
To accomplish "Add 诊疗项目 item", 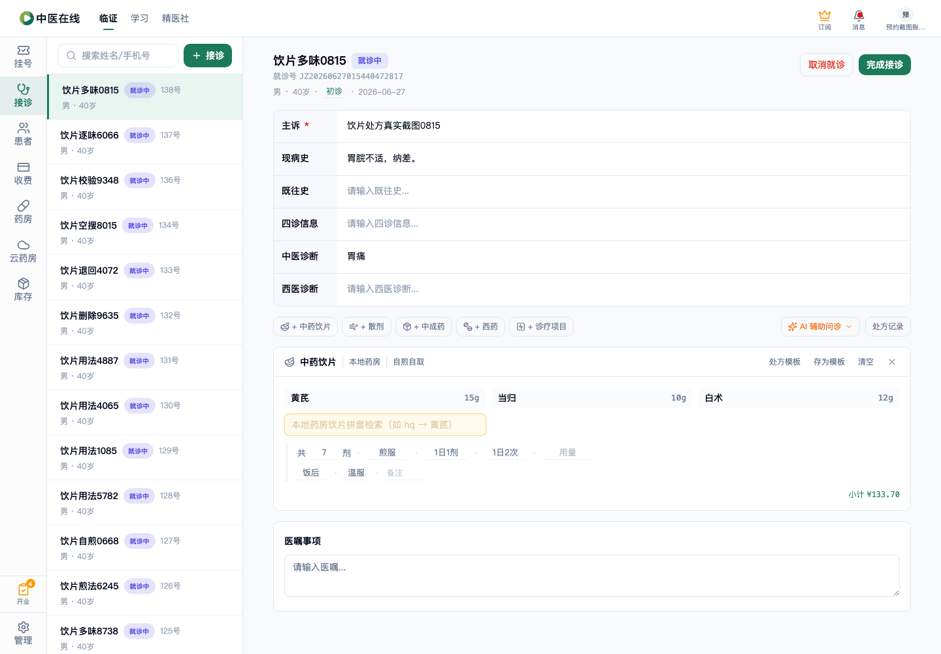I will [541, 327].
